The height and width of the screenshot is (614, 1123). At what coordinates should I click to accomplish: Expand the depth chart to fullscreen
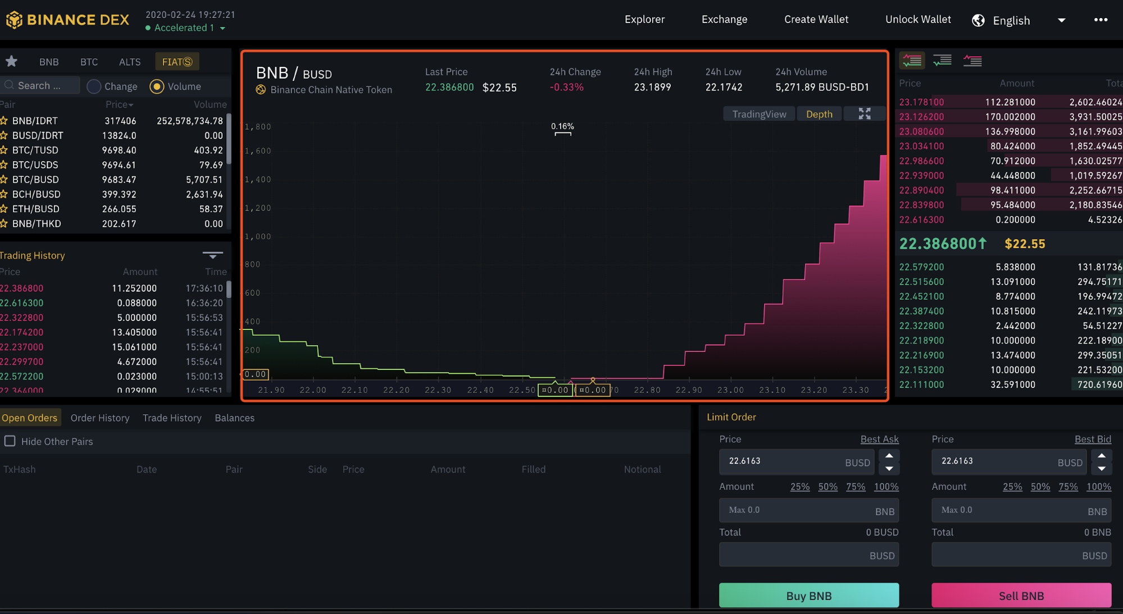coord(865,114)
